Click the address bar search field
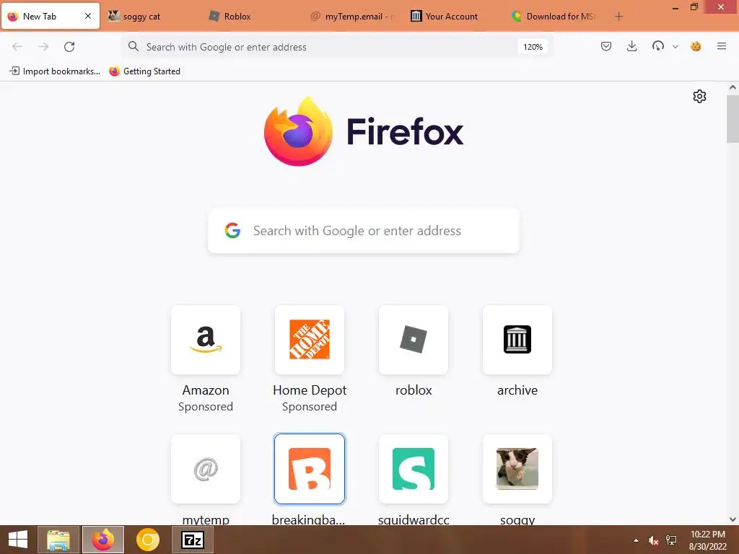Viewport: 739px width, 554px height. [338, 47]
